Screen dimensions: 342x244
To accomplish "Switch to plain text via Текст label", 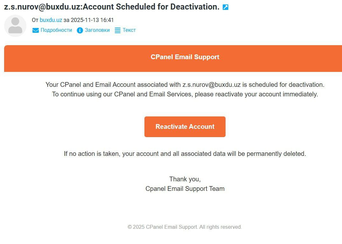I will click(x=129, y=30).
